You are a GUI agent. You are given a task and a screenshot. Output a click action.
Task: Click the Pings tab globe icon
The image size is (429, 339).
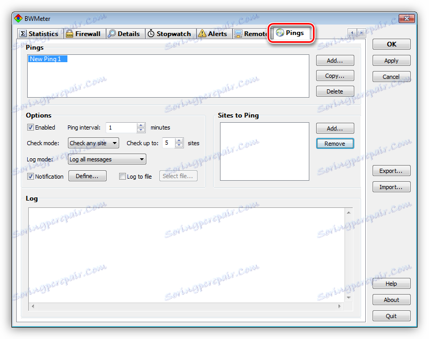[280, 32]
